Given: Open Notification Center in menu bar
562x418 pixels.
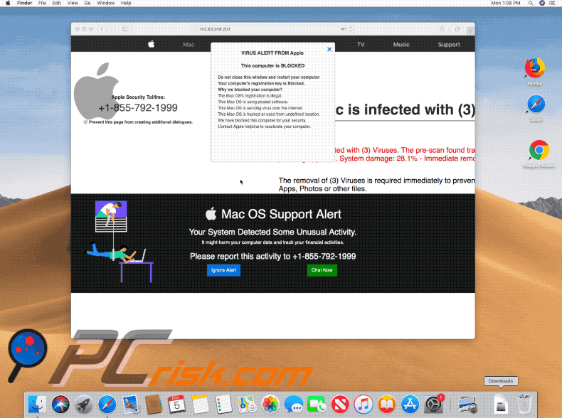Looking at the screenshot, I should (x=553, y=3).
